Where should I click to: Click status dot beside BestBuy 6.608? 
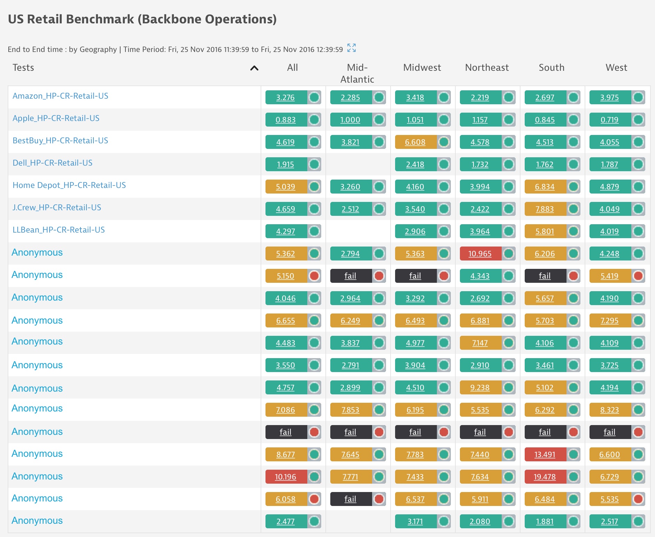pyautogui.click(x=444, y=142)
